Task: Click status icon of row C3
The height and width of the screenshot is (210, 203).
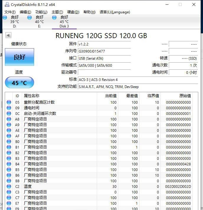Action: click(x=9, y=192)
